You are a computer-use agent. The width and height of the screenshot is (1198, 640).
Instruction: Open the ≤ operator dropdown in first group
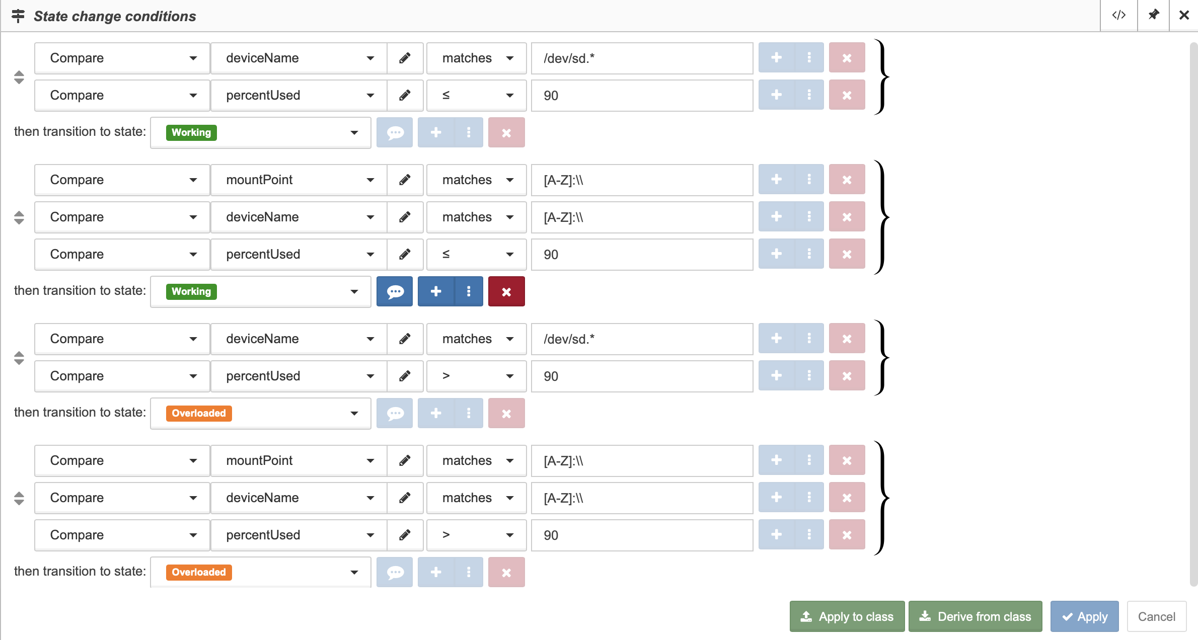476,95
